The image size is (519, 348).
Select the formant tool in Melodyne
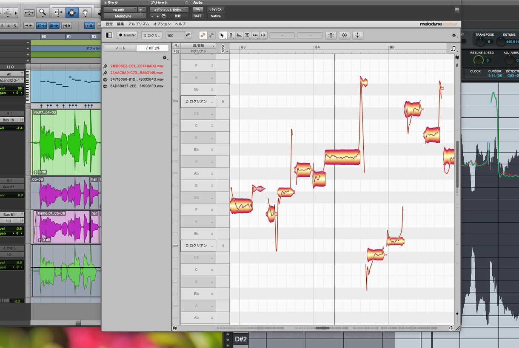[x=239, y=35]
